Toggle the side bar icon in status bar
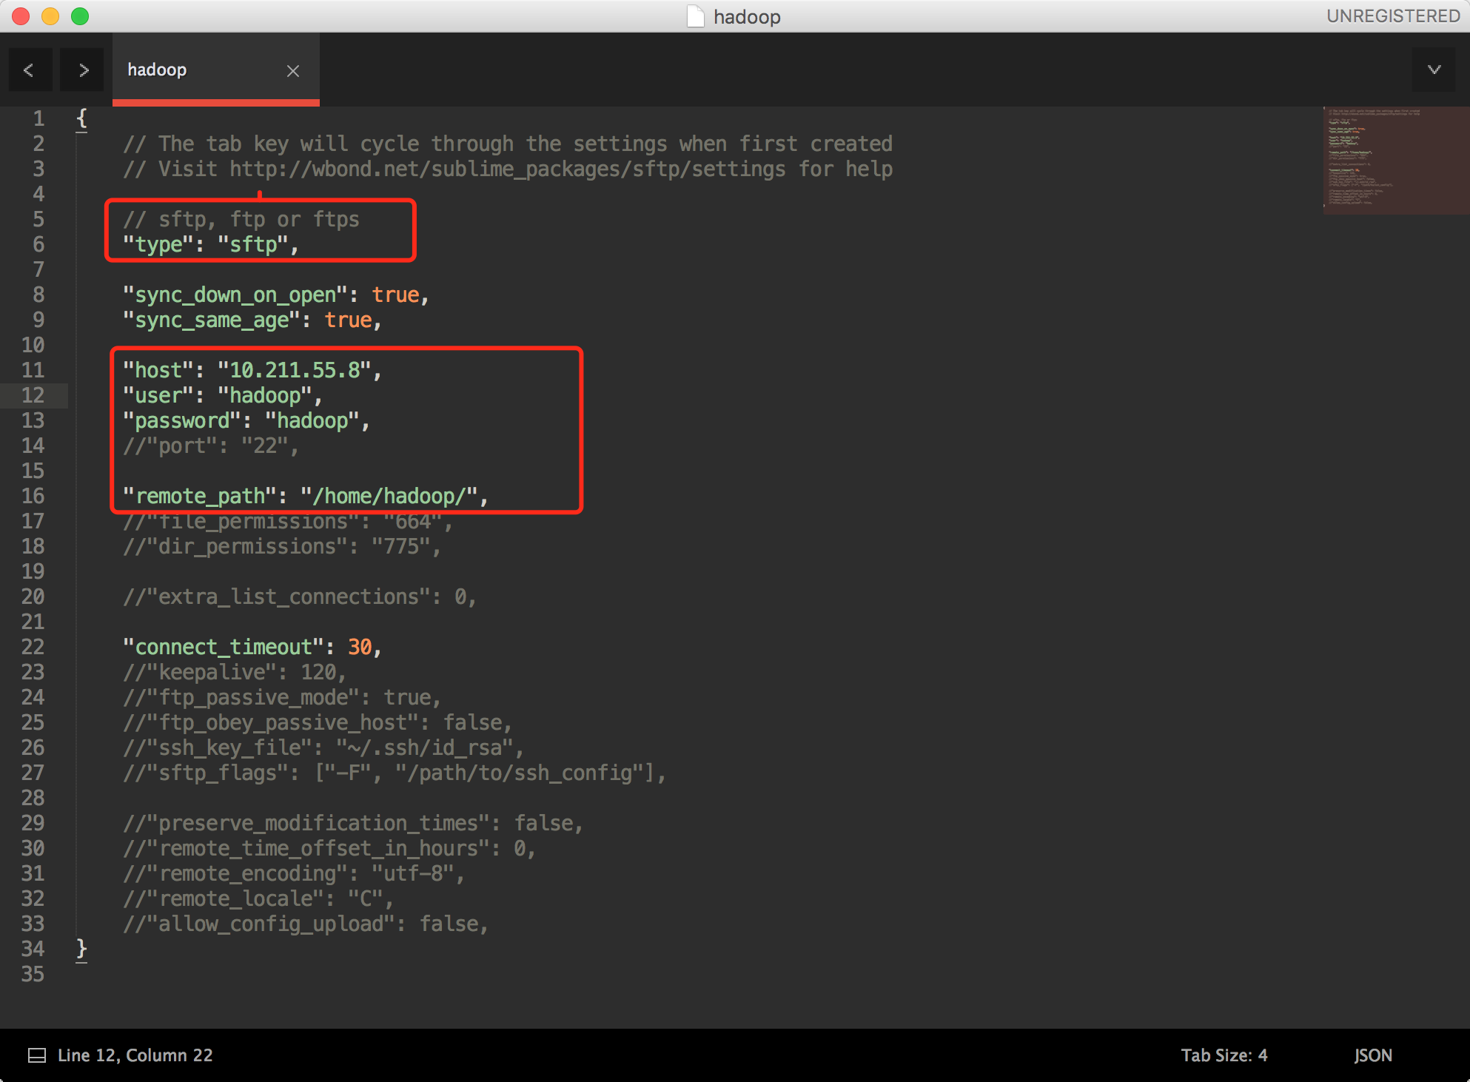1470x1082 pixels. point(37,1055)
